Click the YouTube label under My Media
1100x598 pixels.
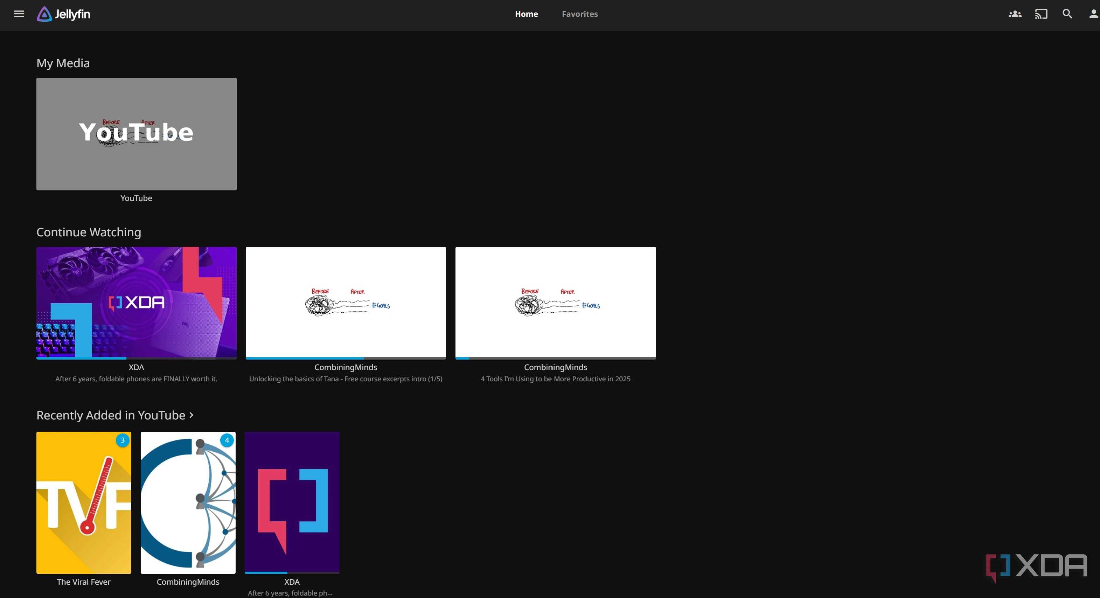136,198
